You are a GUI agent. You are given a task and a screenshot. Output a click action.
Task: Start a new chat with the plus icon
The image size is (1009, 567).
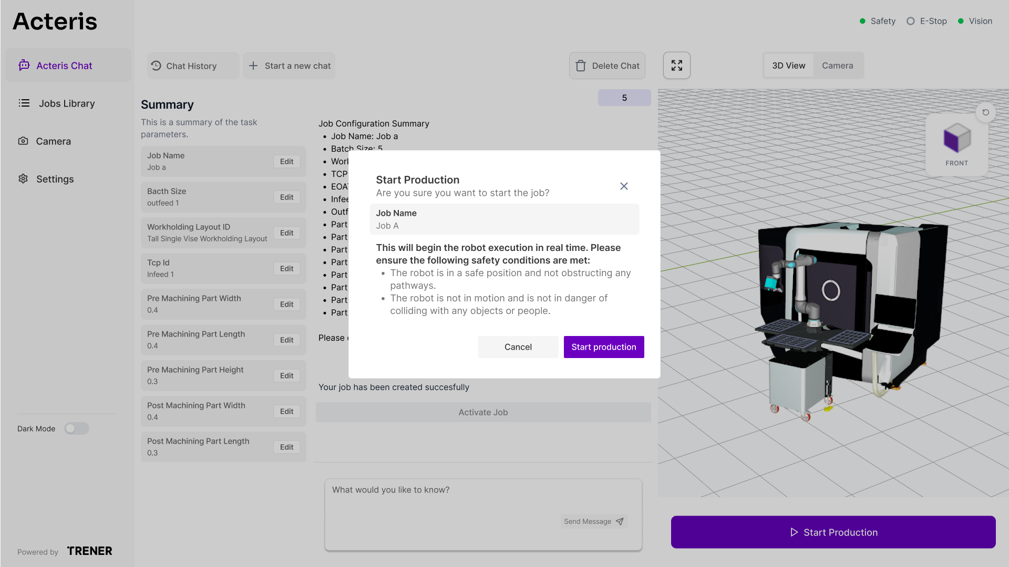tap(254, 66)
